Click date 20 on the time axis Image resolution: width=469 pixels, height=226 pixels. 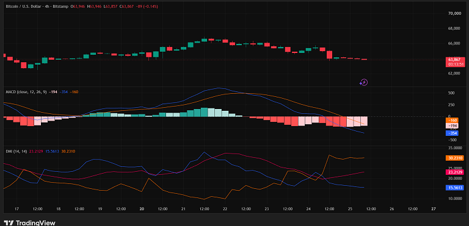[142, 209]
